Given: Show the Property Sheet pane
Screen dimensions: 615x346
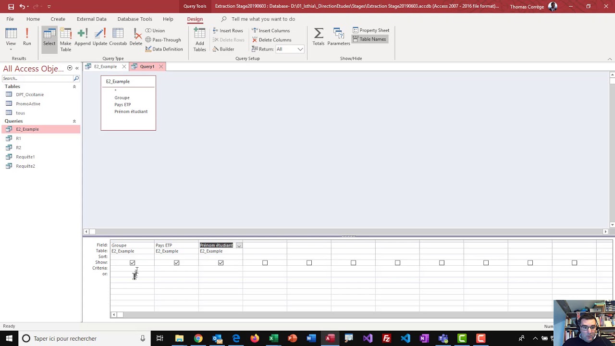Looking at the screenshot, I should 371,30.
